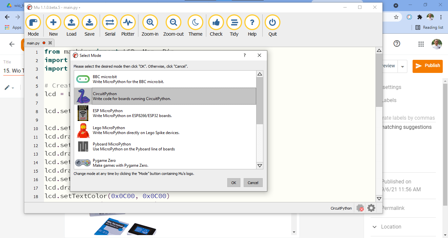Confirm mode selection with OK

click(234, 183)
